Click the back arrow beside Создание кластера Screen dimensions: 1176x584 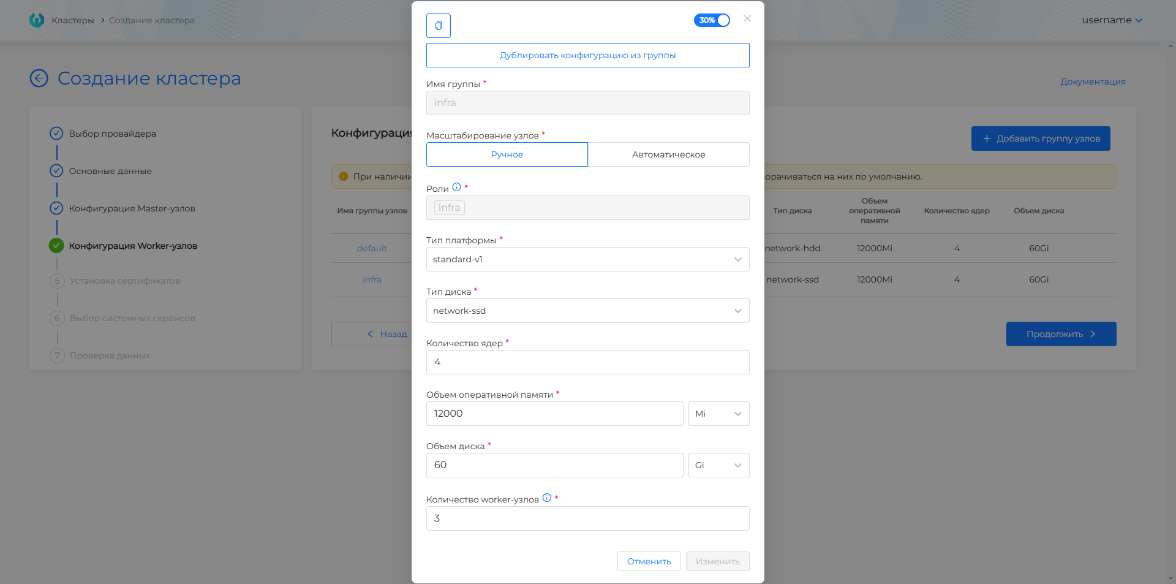click(x=39, y=78)
